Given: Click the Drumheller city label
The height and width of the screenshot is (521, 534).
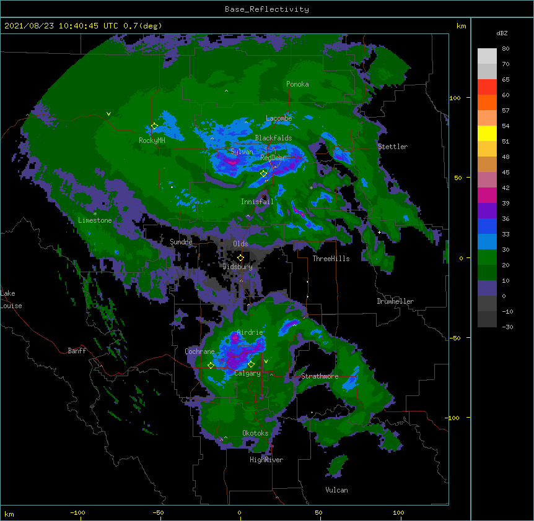Looking at the screenshot, I should click(x=395, y=301).
